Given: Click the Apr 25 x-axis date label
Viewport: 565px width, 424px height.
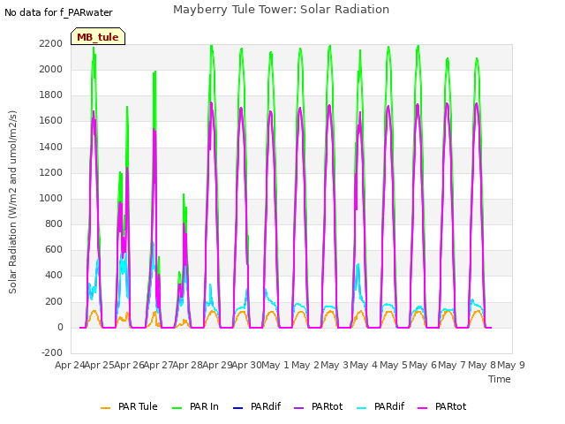Looking at the screenshot, I should tap(100, 365).
